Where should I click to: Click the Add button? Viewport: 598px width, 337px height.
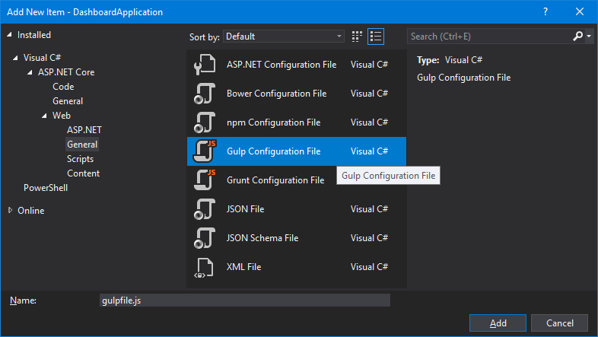tap(498, 323)
